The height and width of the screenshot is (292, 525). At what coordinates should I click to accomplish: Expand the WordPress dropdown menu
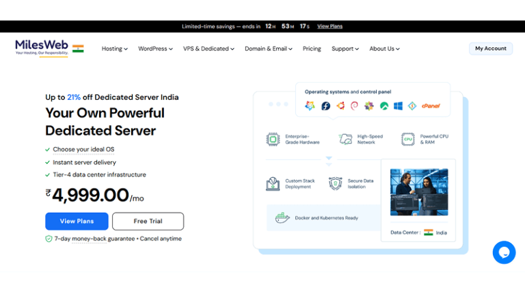pos(156,49)
